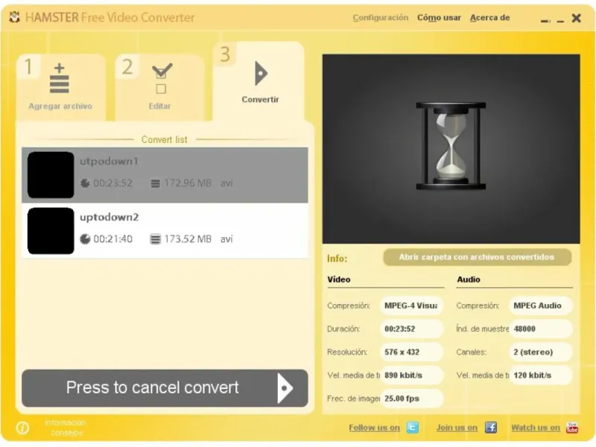Switch to step 1 Agregar archivo tab
Viewport: 596px width, 447px height.
coord(61,87)
